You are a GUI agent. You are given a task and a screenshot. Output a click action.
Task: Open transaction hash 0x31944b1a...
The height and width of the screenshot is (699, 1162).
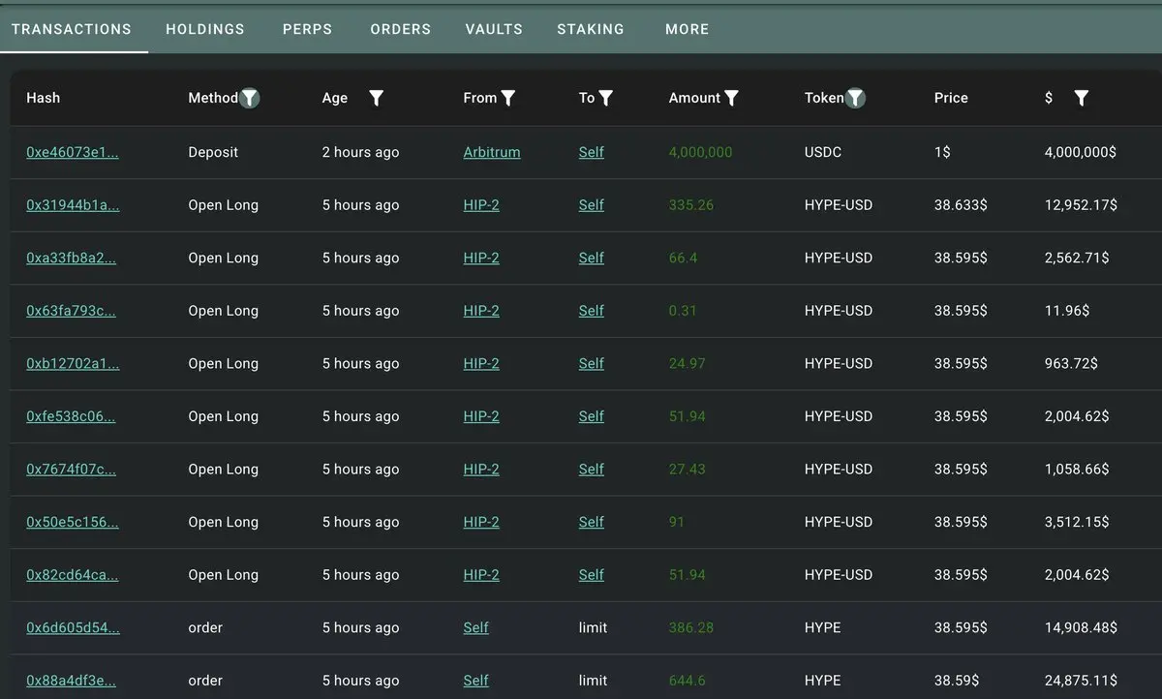click(x=73, y=205)
